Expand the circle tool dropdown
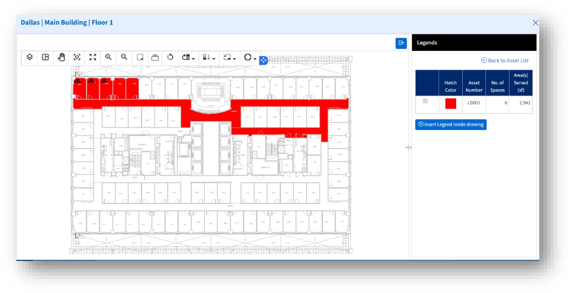 (250, 58)
